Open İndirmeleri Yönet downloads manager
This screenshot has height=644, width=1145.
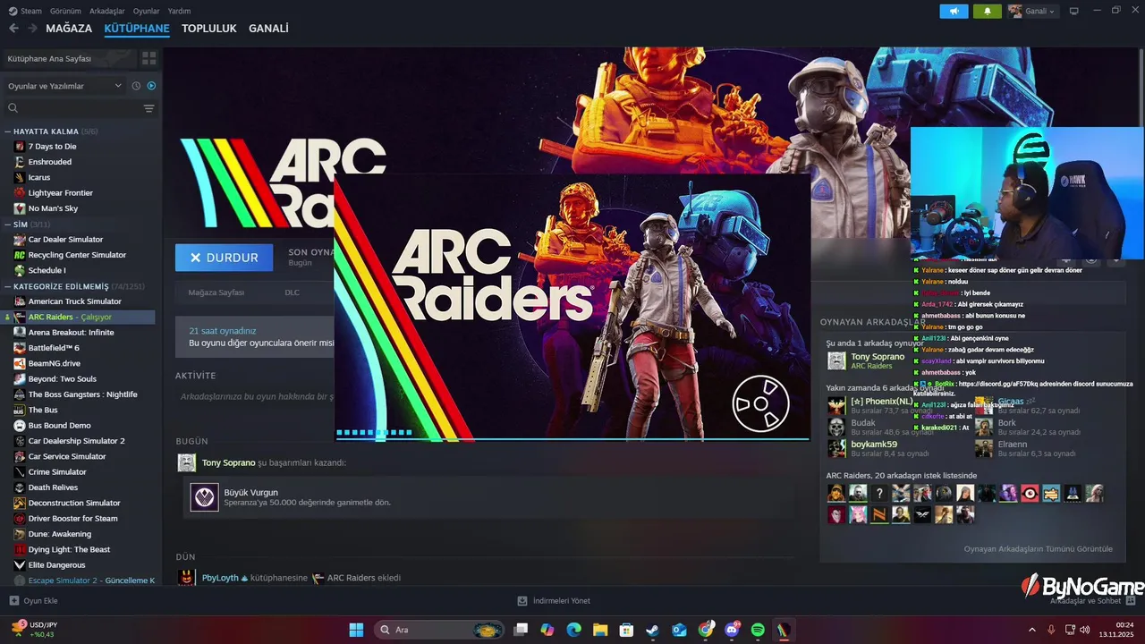click(554, 601)
